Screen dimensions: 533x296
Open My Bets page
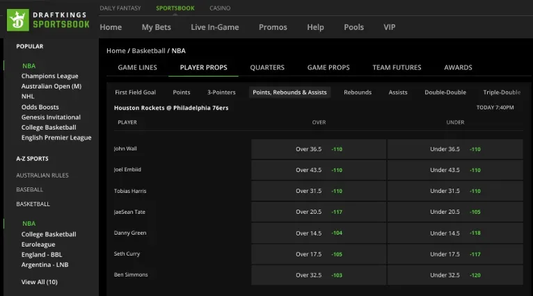pyautogui.click(x=157, y=27)
